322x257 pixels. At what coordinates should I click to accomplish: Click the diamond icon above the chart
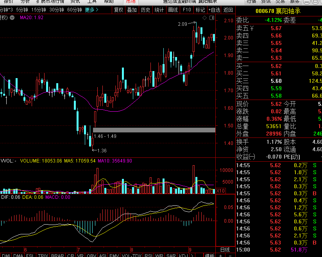204,18
